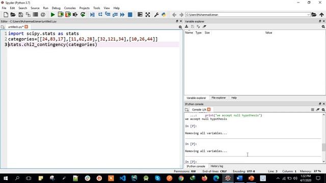The width and height of the screenshot is (326, 183).
Task: Remove all variables with eraser icon
Action: click(204, 26)
